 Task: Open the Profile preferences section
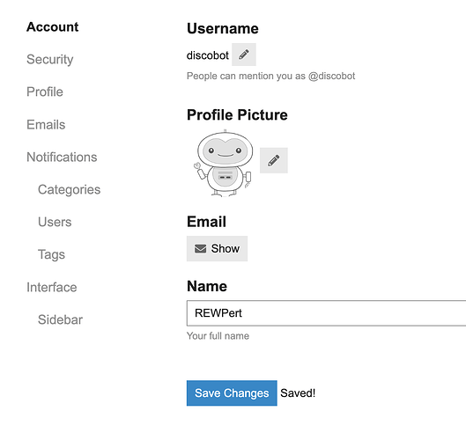pos(45,92)
